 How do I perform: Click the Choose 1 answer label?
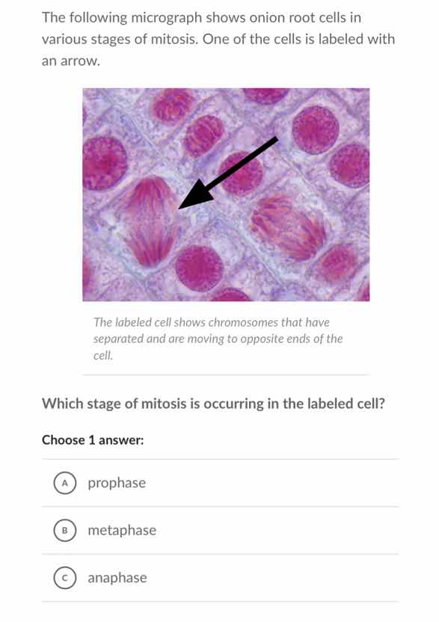point(91,438)
